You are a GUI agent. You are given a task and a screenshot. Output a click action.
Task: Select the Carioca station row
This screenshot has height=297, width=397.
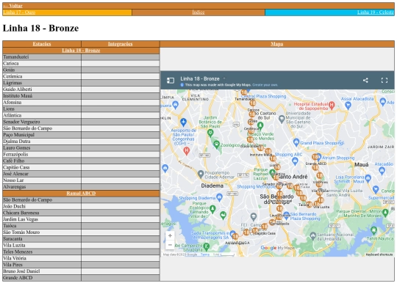pyautogui.click(x=81, y=63)
